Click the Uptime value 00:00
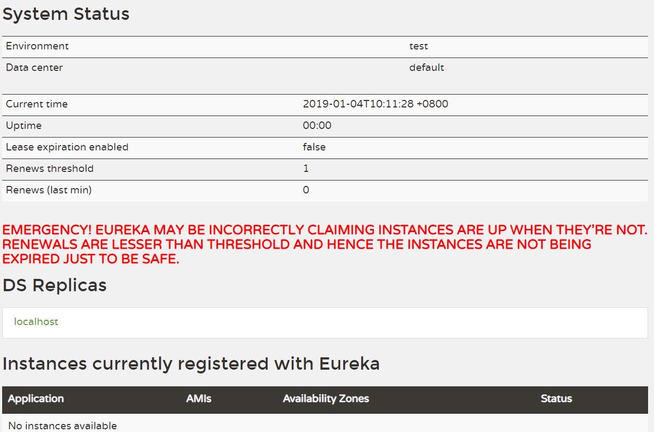Image resolution: width=654 pixels, height=432 pixels. [x=317, y=126]
